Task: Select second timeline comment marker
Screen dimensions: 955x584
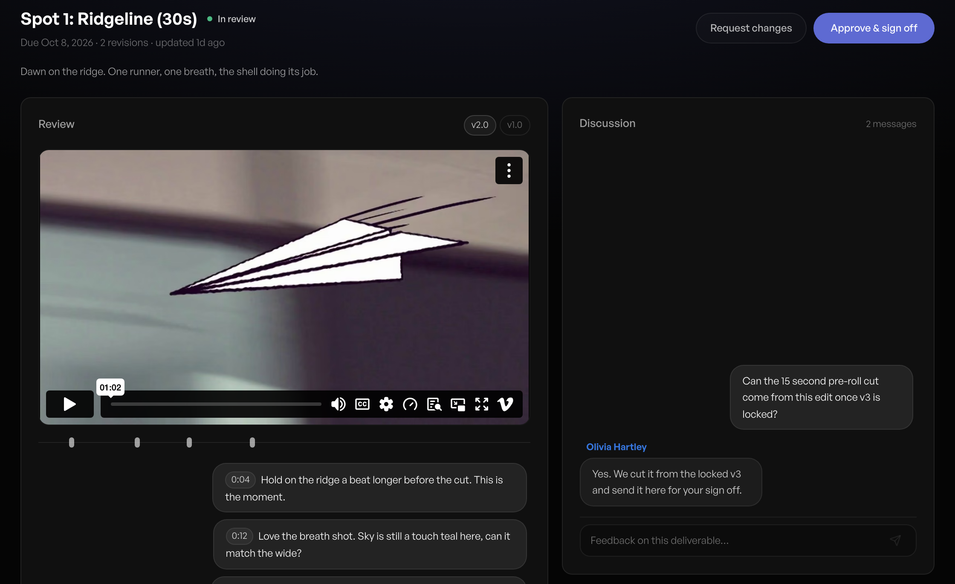Action: click(137, 442)
